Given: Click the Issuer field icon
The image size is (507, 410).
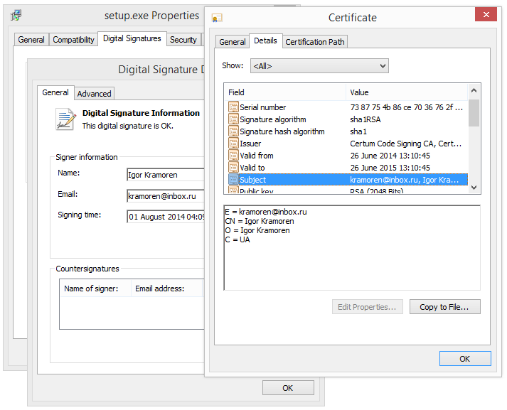Looking at the screenshot, I should click(x=233, y=143).
